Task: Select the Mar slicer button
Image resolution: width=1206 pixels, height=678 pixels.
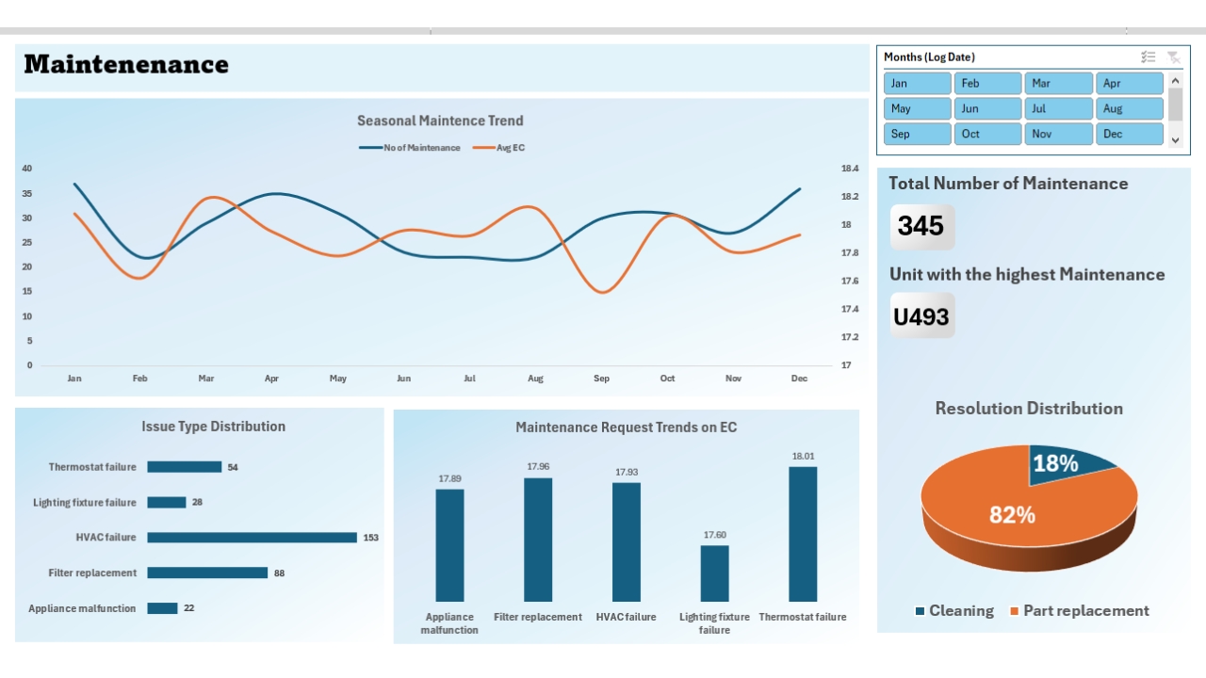Action: click(x=1058, y=83)
